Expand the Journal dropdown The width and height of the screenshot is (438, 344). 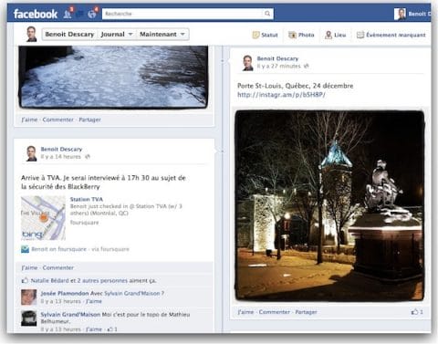point(117,34)
